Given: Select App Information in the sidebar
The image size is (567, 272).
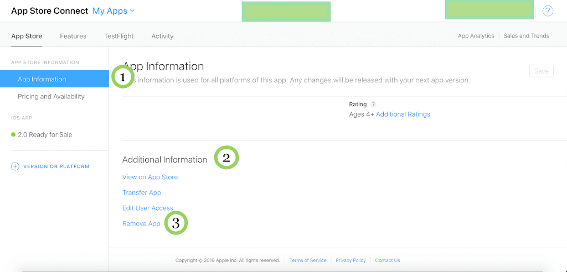Looking at the screenshot, I should click(54, 79).
